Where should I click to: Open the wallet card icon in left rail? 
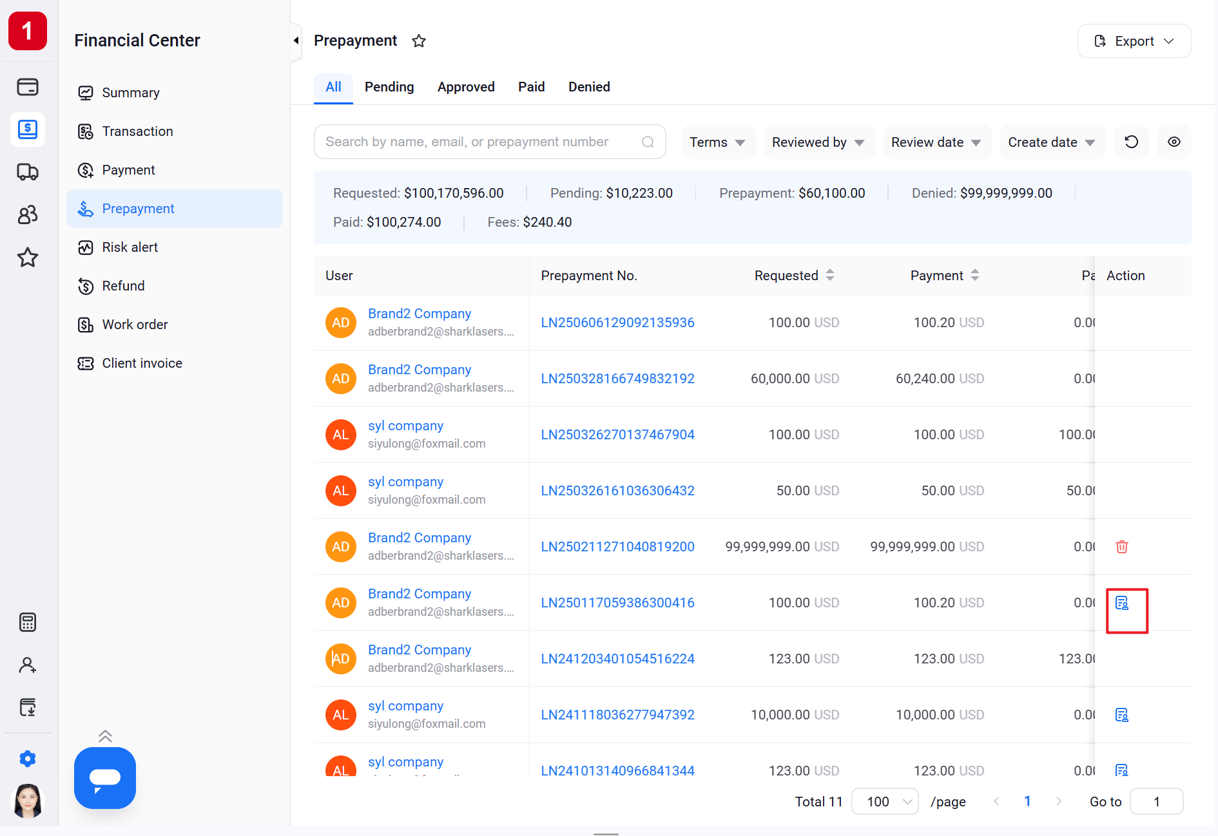28,86
